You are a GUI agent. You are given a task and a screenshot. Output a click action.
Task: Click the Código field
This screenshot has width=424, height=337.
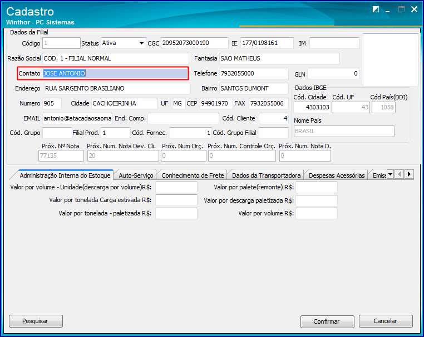point(61,43)
